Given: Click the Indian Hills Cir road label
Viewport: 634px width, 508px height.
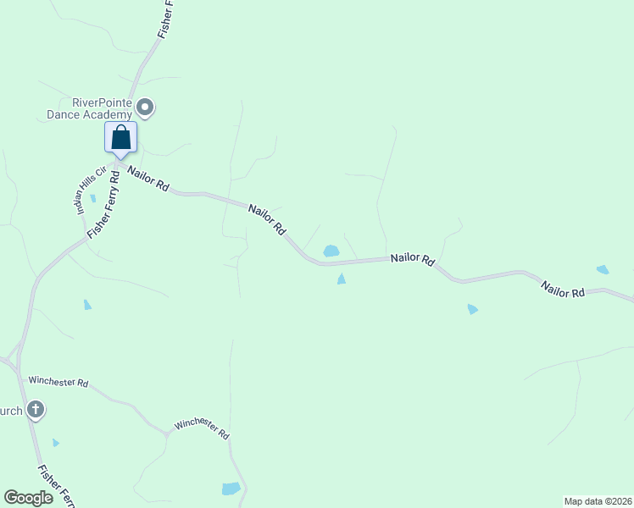Looking at the screenshot, I should [89, 190].
